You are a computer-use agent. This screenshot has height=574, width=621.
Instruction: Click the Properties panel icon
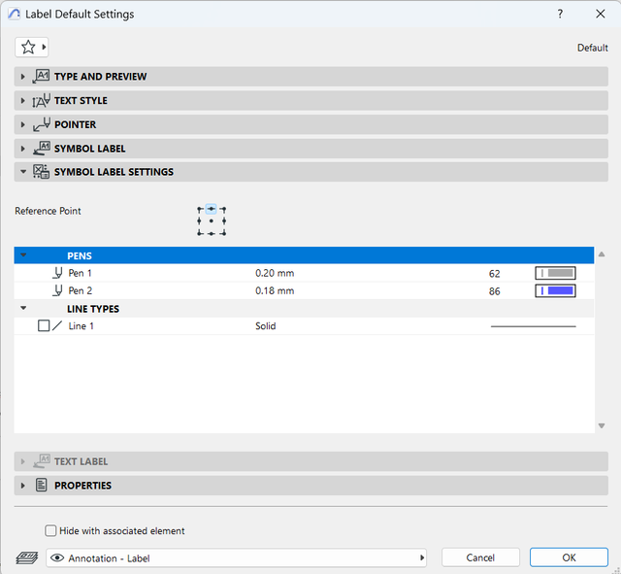click(41, 485)
